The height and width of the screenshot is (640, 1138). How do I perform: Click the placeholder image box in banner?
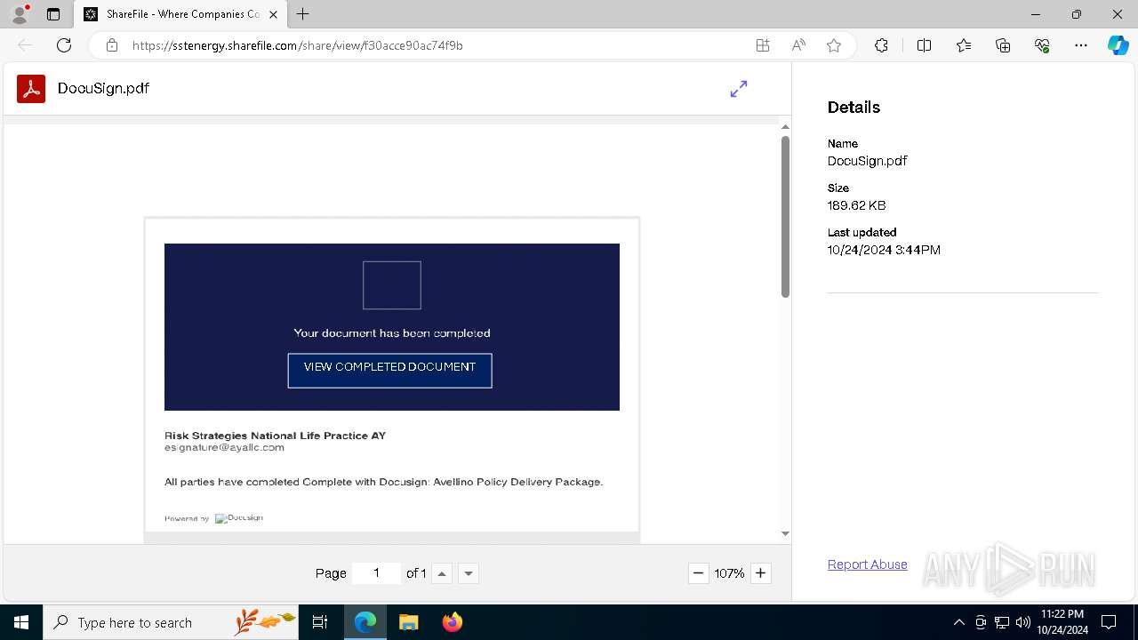click(391, 285)
